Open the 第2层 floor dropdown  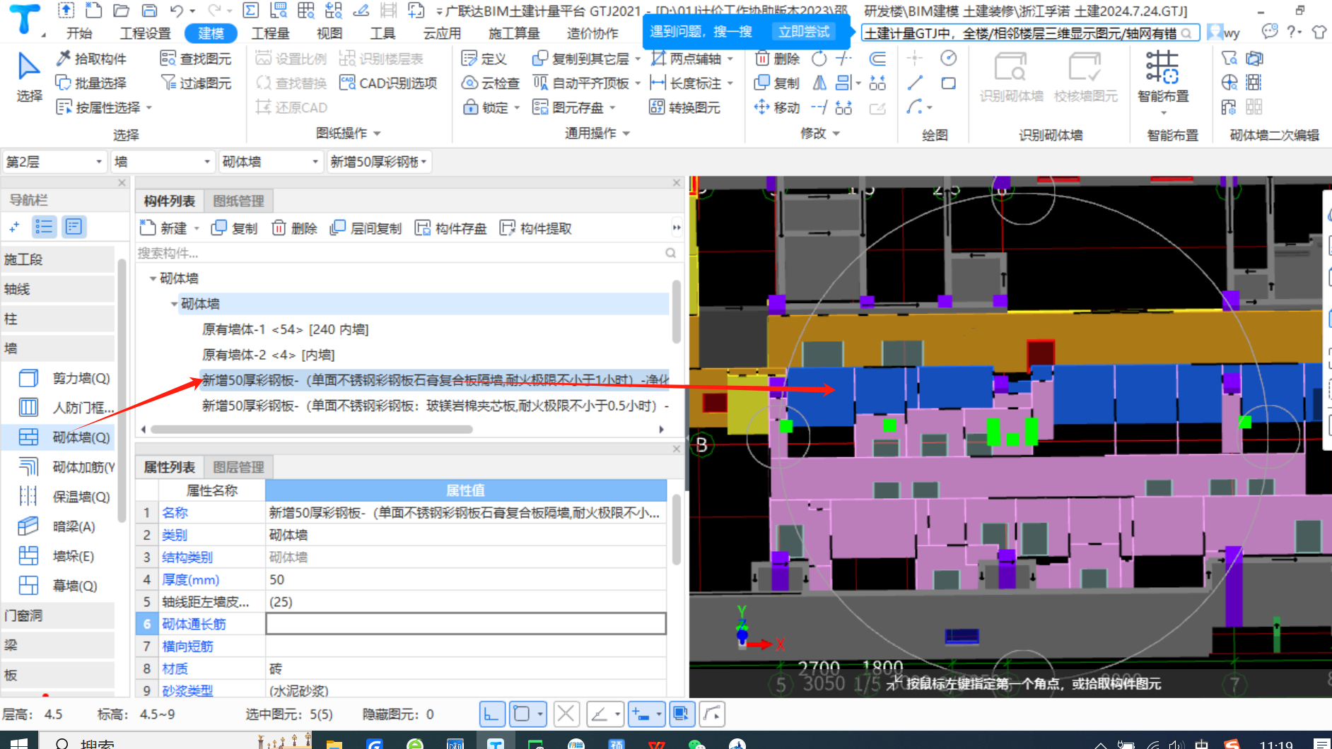tap(55, 162)
